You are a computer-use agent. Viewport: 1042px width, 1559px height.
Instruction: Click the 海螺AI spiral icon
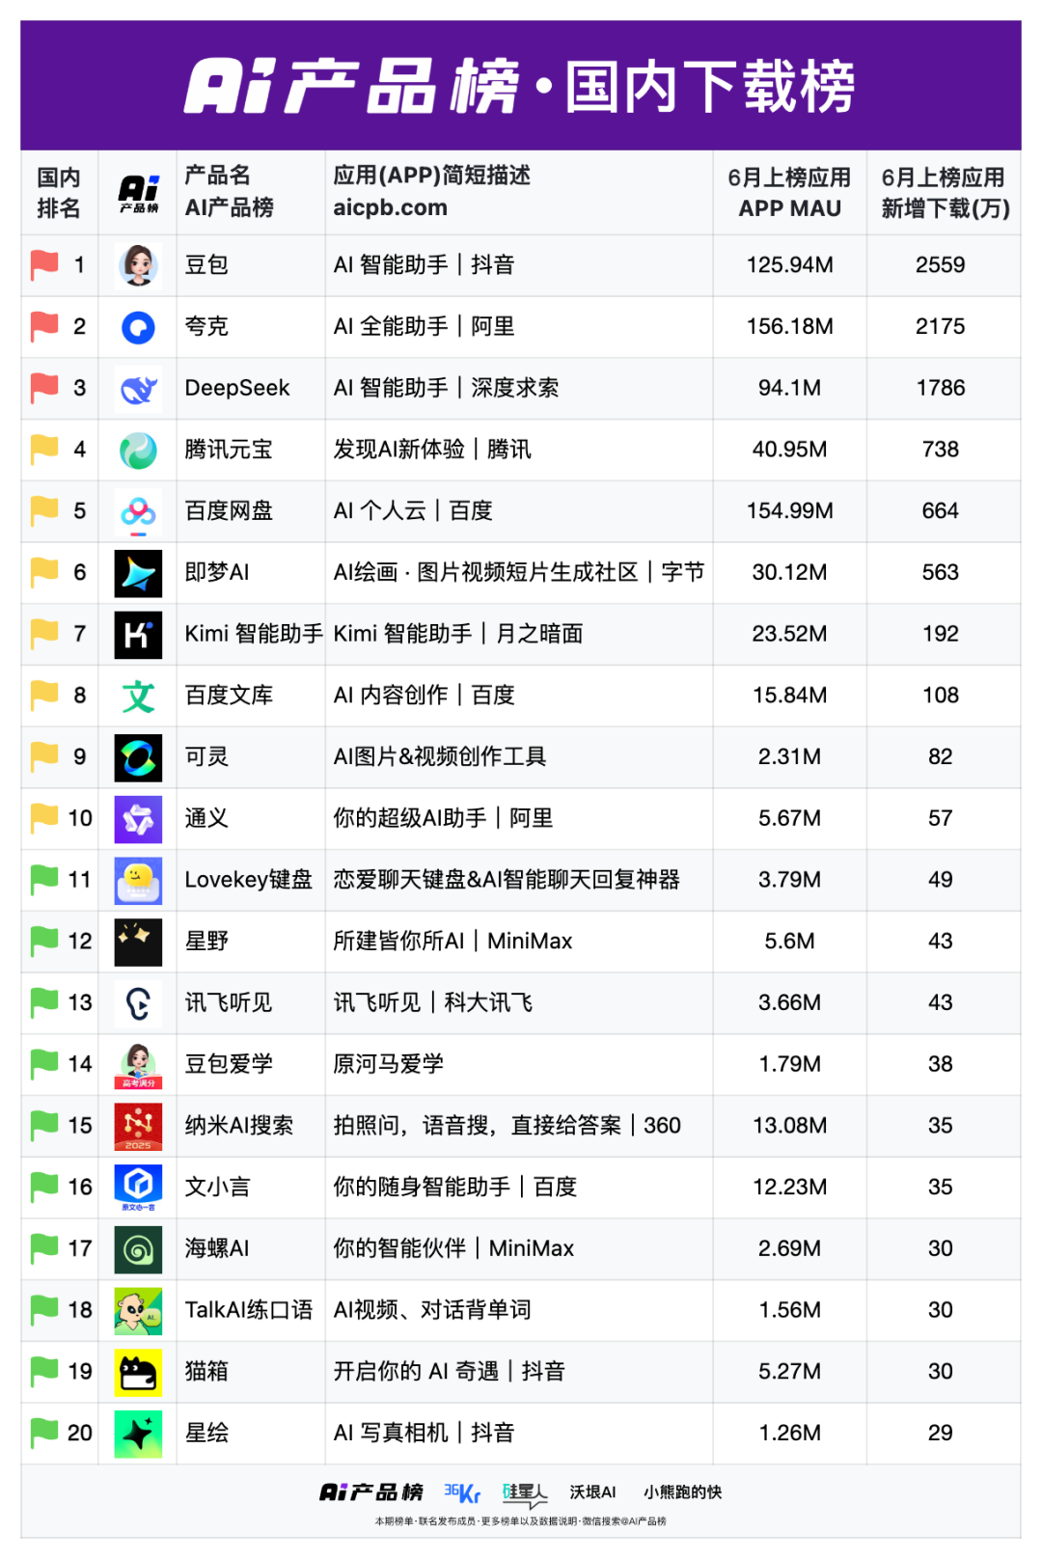point(138,1249)
